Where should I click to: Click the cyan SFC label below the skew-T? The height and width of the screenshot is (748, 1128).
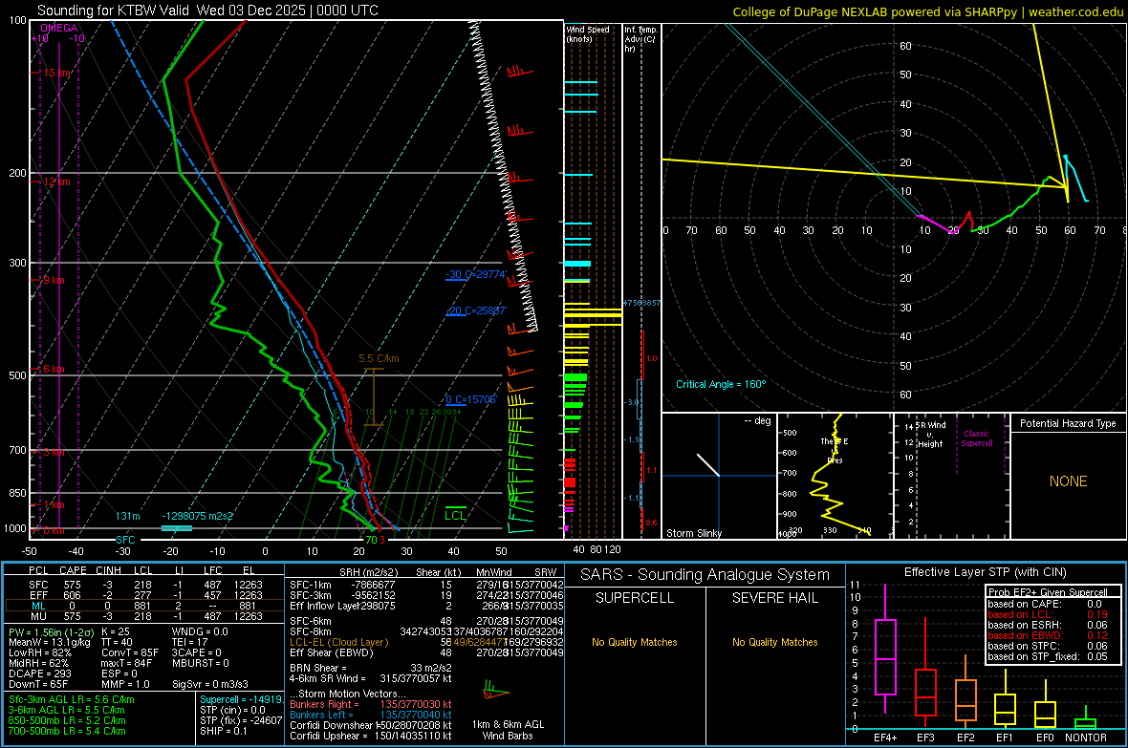click(x=125, y=540)
